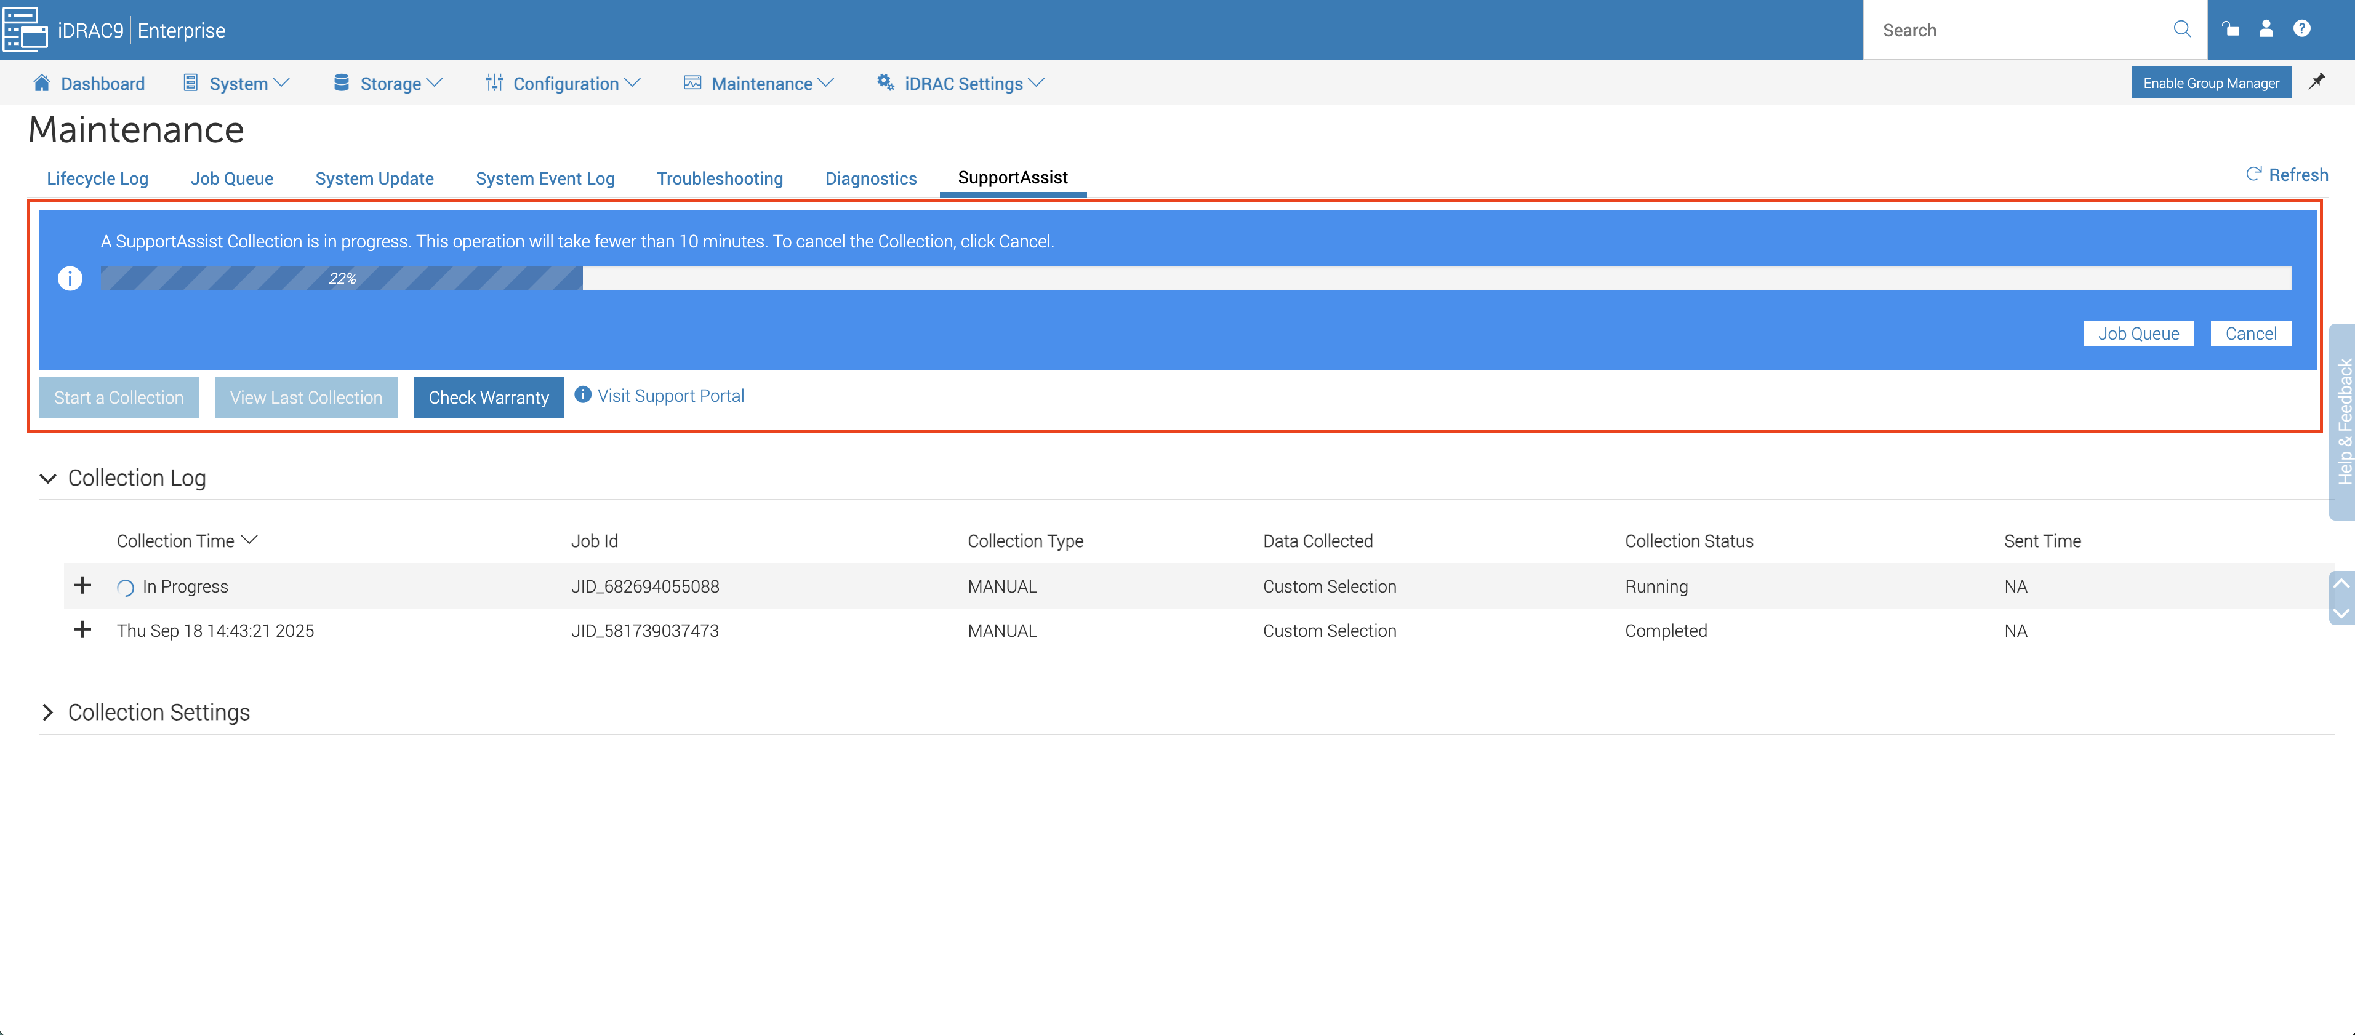Switch to the System Update tab
This screenshot has width=2355, height=1035.
tap(375, 178)
